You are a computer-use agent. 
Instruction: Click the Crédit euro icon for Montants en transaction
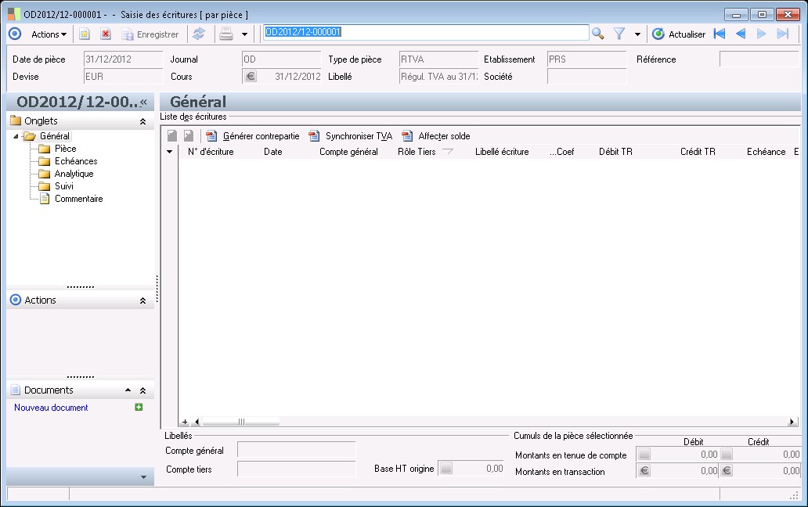point(727,470)
